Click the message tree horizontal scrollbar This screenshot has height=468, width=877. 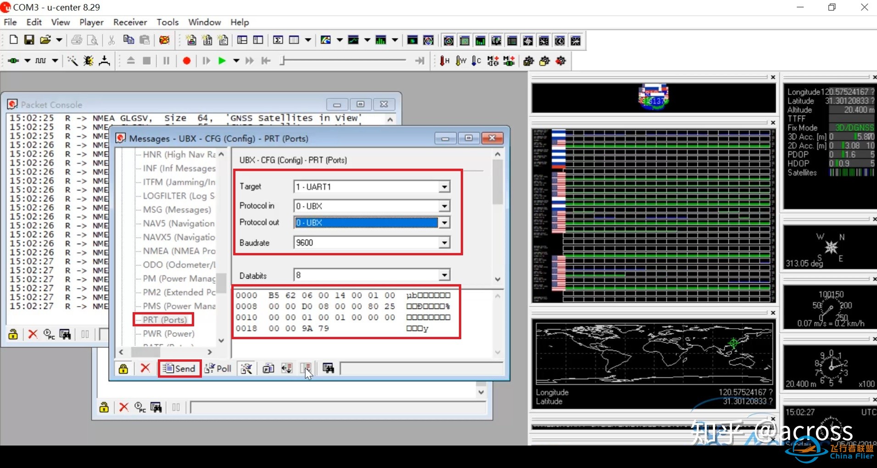coord(165,352)
